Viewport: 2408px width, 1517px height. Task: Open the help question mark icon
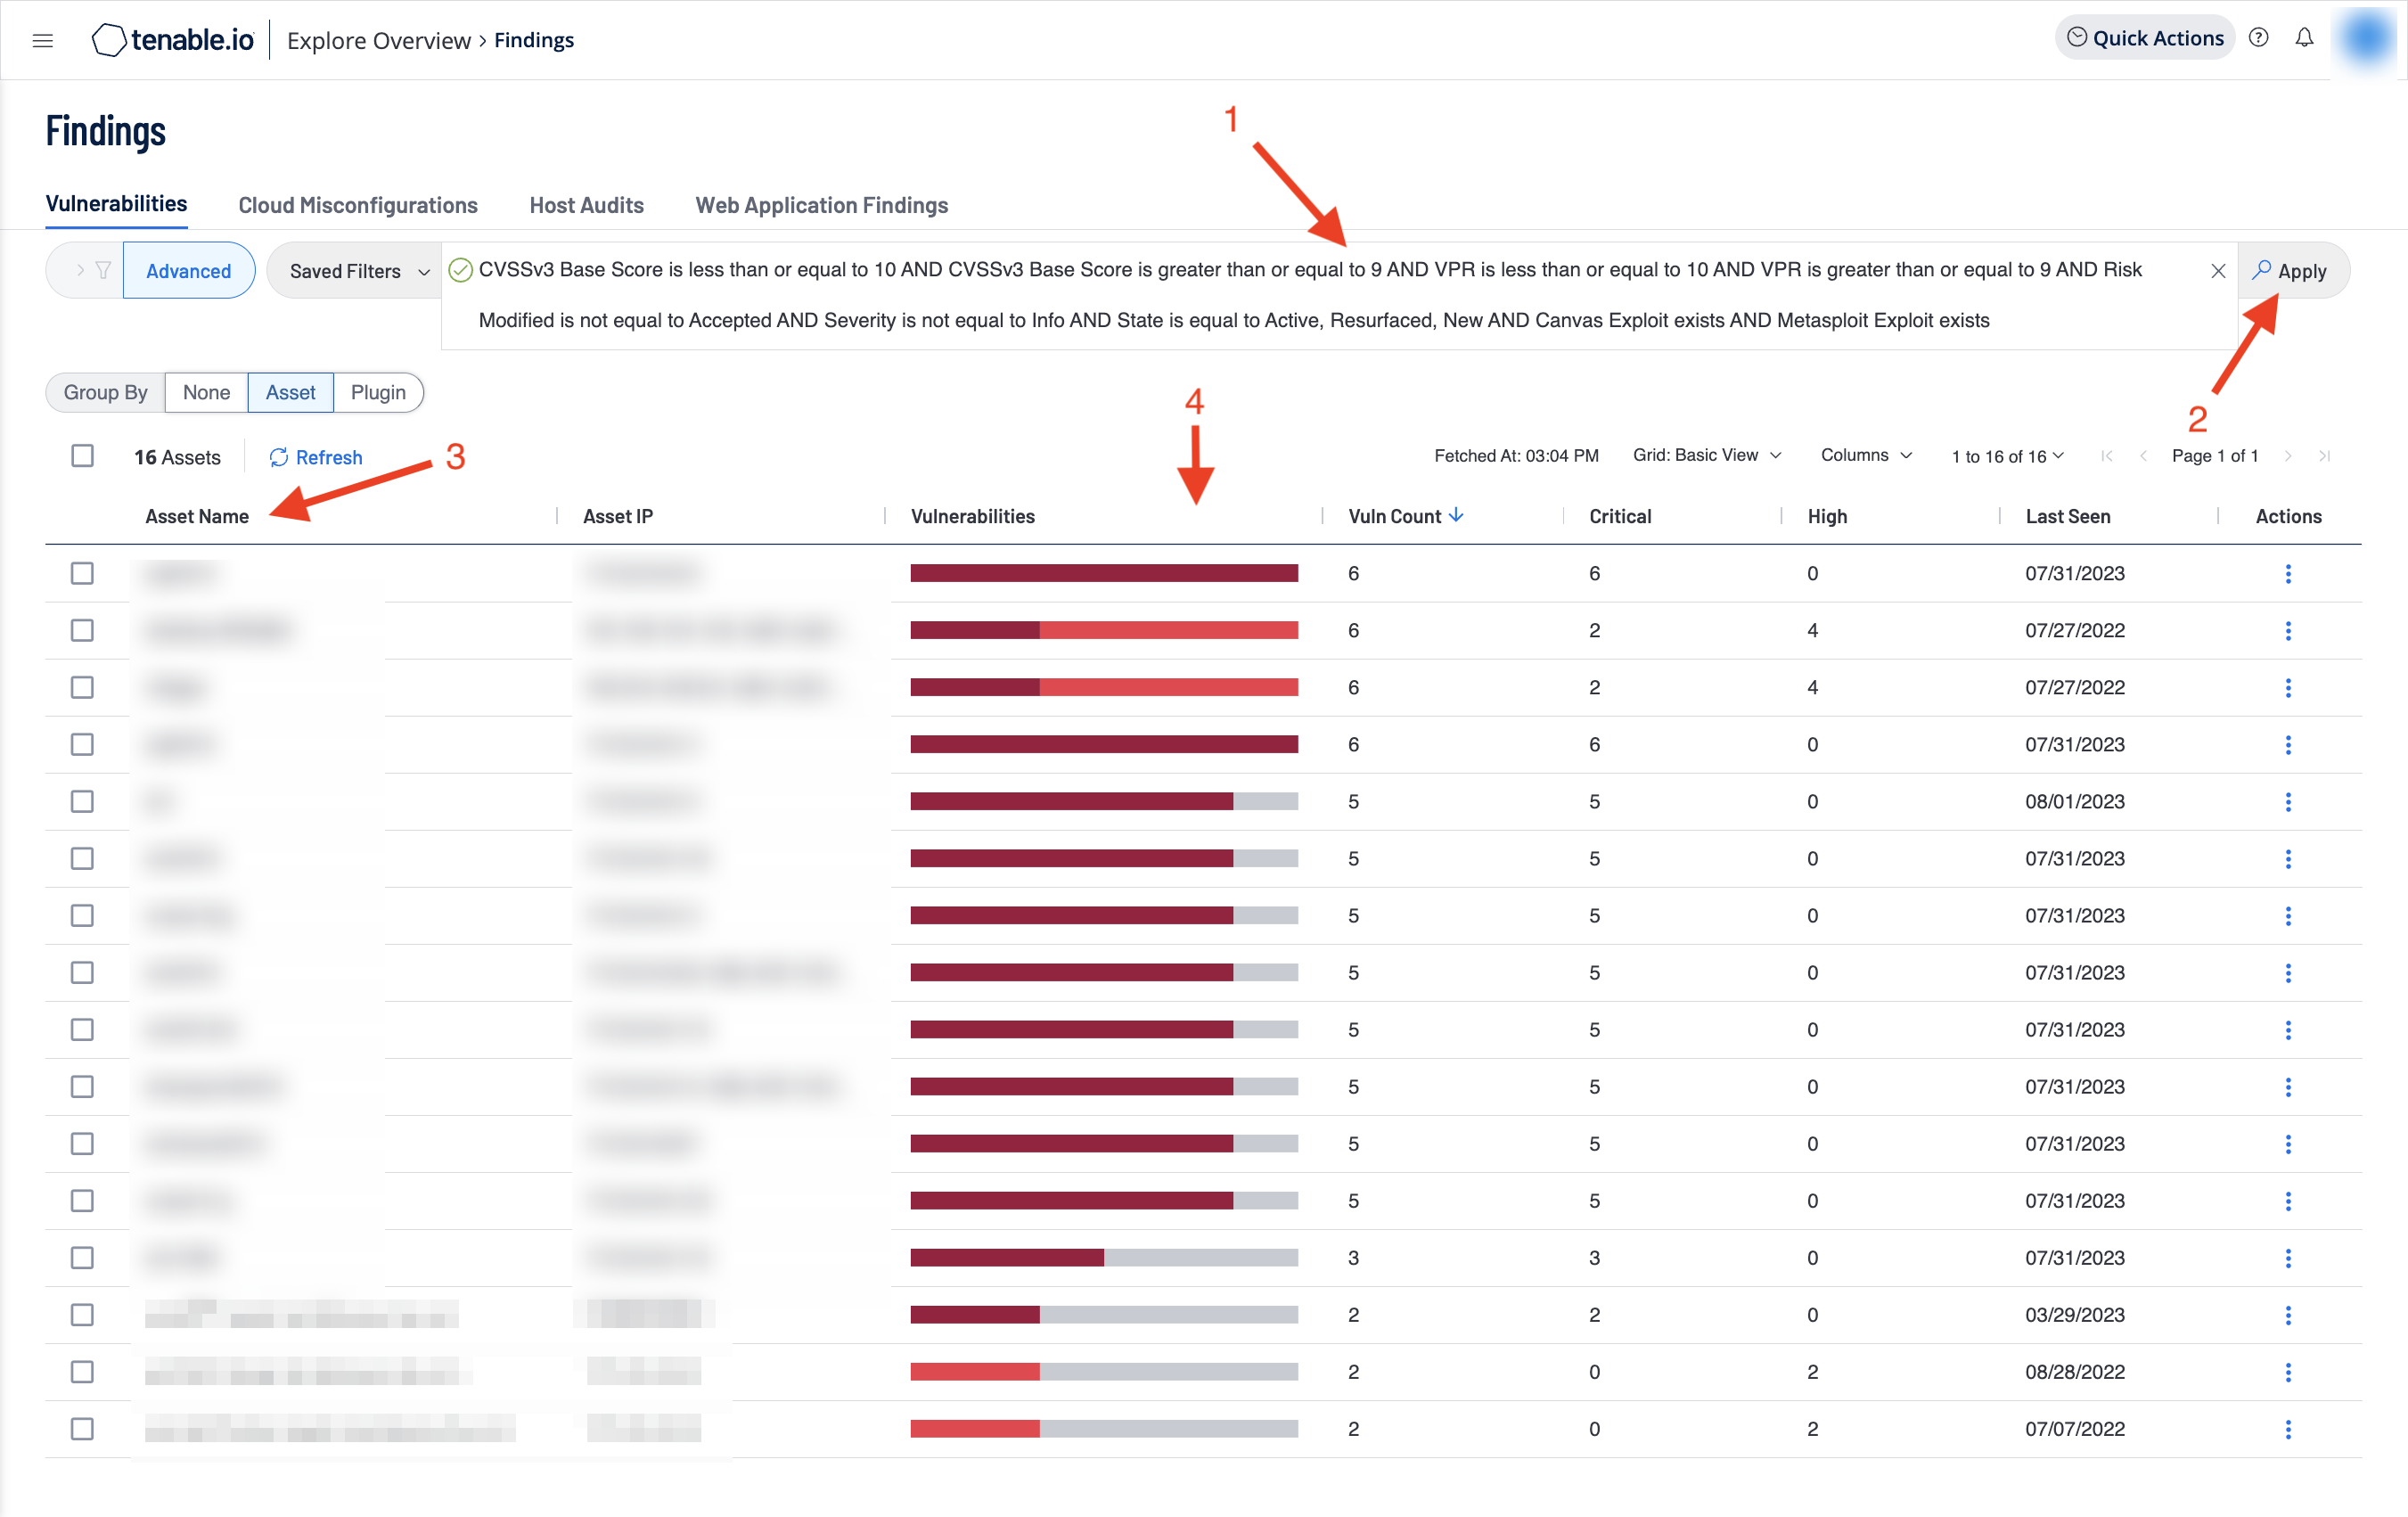coord(2258,38)
